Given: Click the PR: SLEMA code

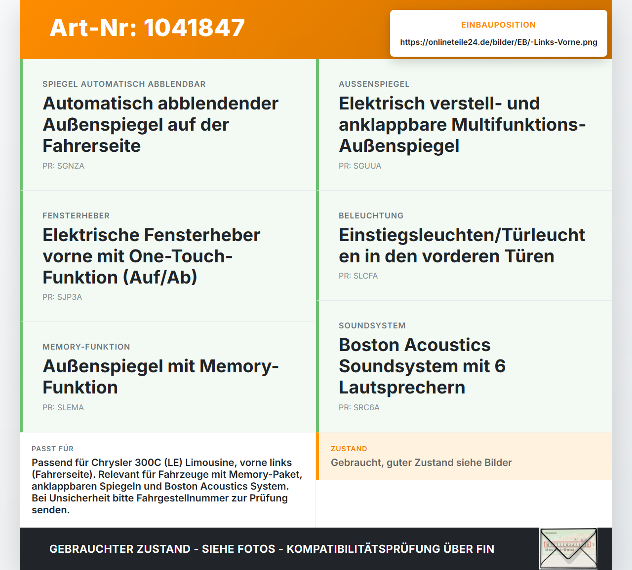Looking at the screenshot, I should click(63, 408).
